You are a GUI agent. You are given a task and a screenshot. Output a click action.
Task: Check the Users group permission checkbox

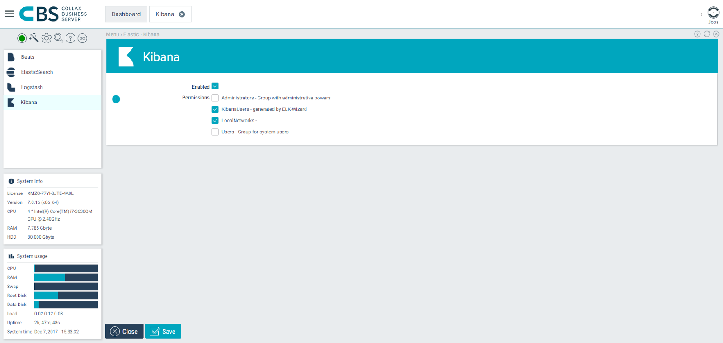point(215,132)
